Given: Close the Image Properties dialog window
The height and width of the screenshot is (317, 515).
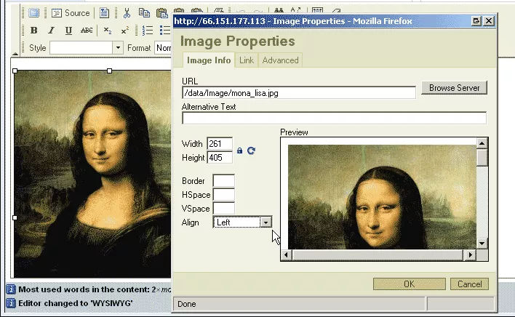Looking at the screenshot, I should (x=489, y=21).
